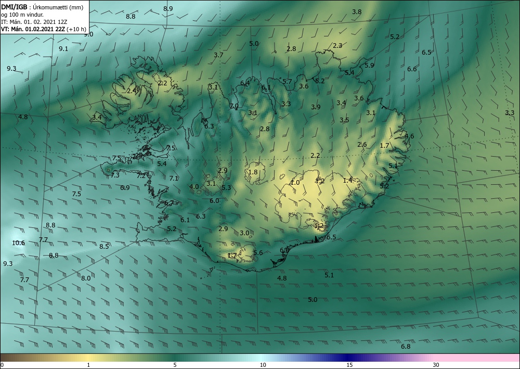This screenshot has width=520, height=369.
Task: Click the 3.3 value at the far right edge
Action: 510,113
